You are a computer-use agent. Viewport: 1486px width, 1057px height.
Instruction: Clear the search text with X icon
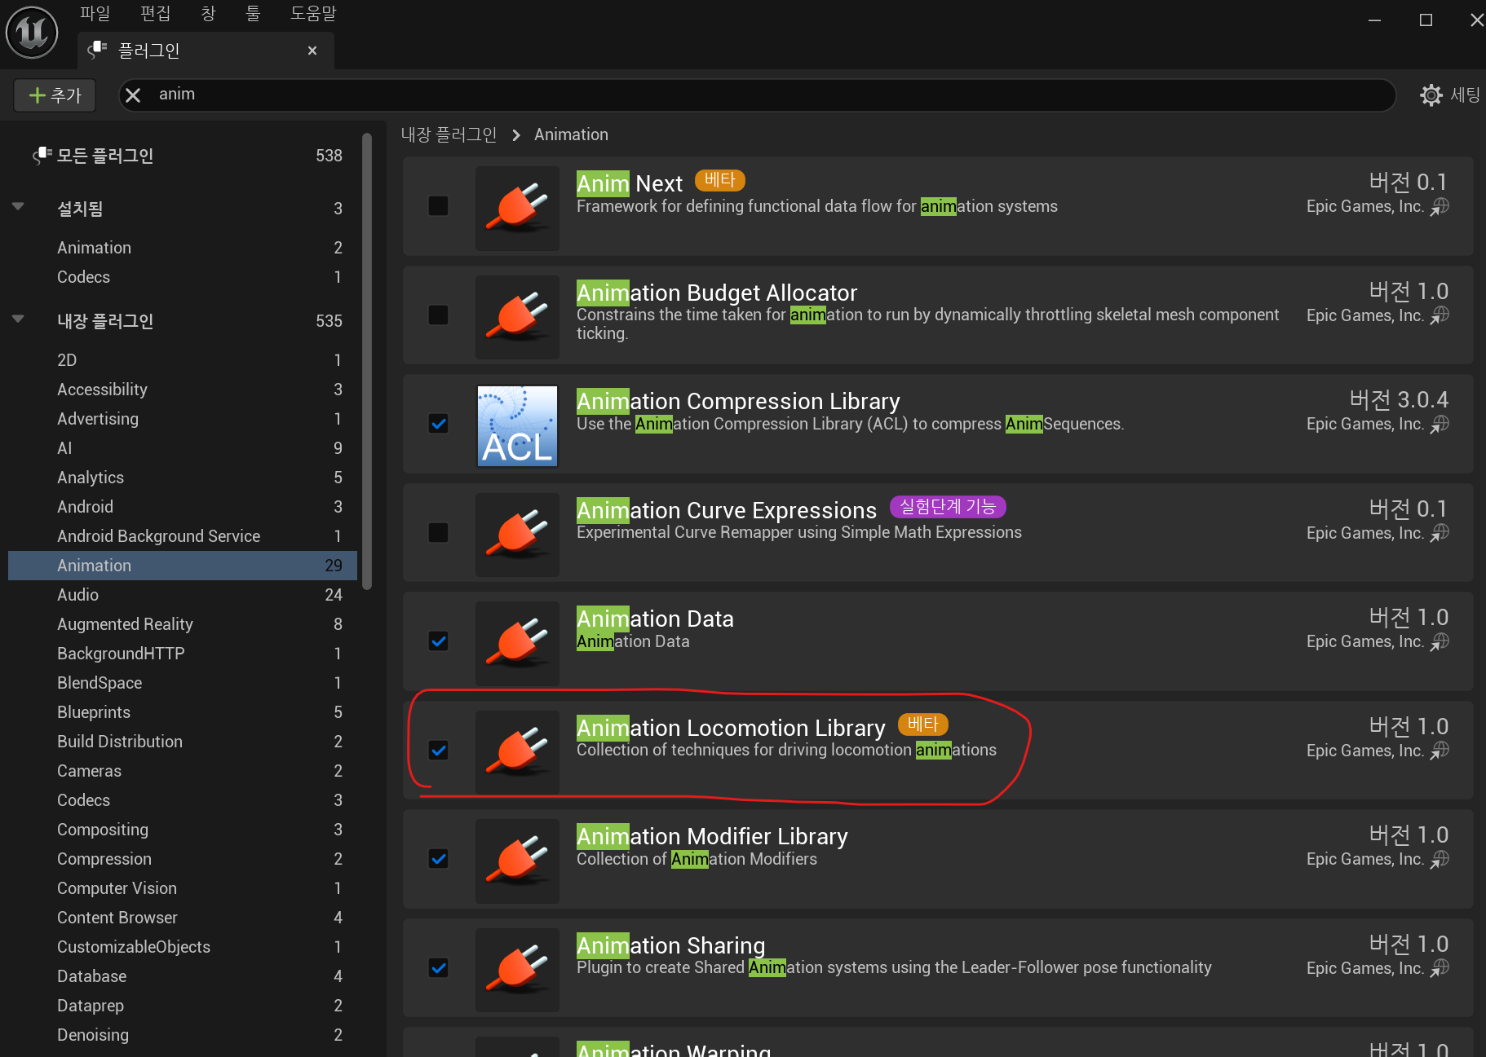[x=134, y=95]
